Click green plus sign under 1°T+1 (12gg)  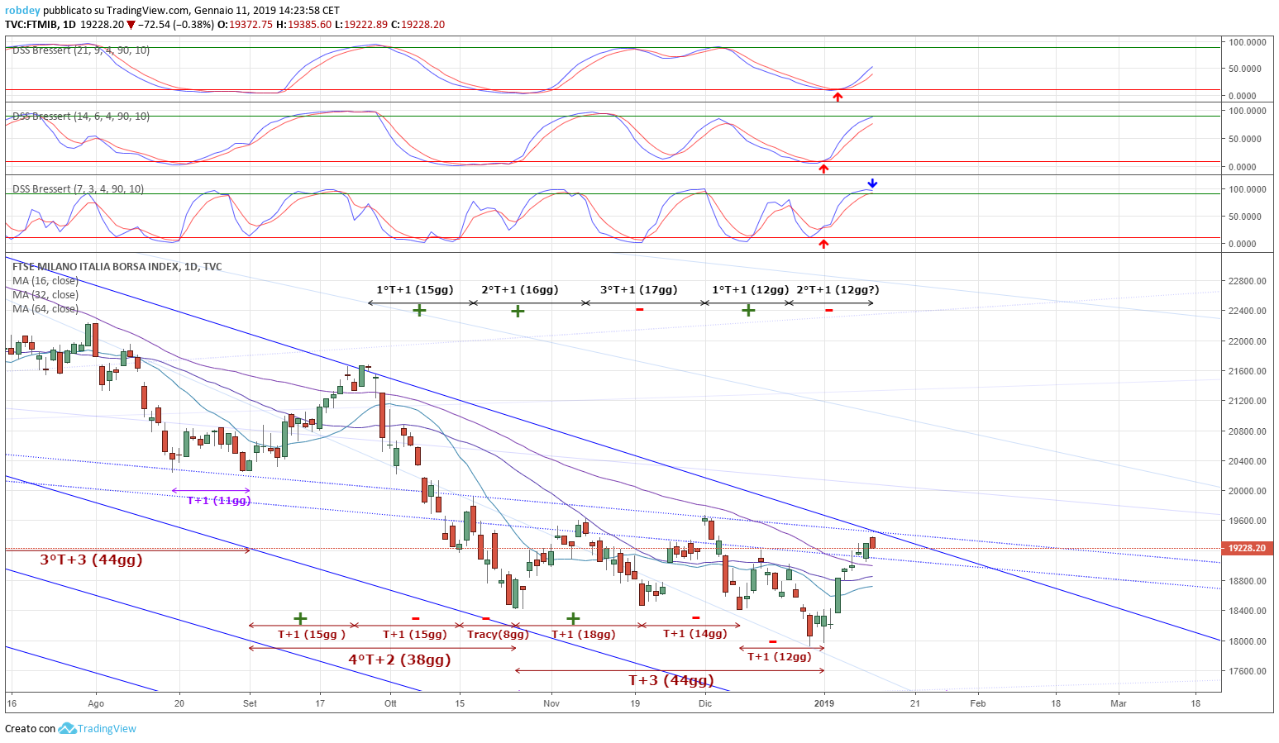click(747, 311)
